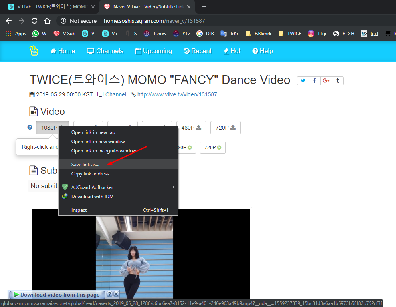
Task: Select Save link as...
Action: pyautogui.click(x=118, y=164)
